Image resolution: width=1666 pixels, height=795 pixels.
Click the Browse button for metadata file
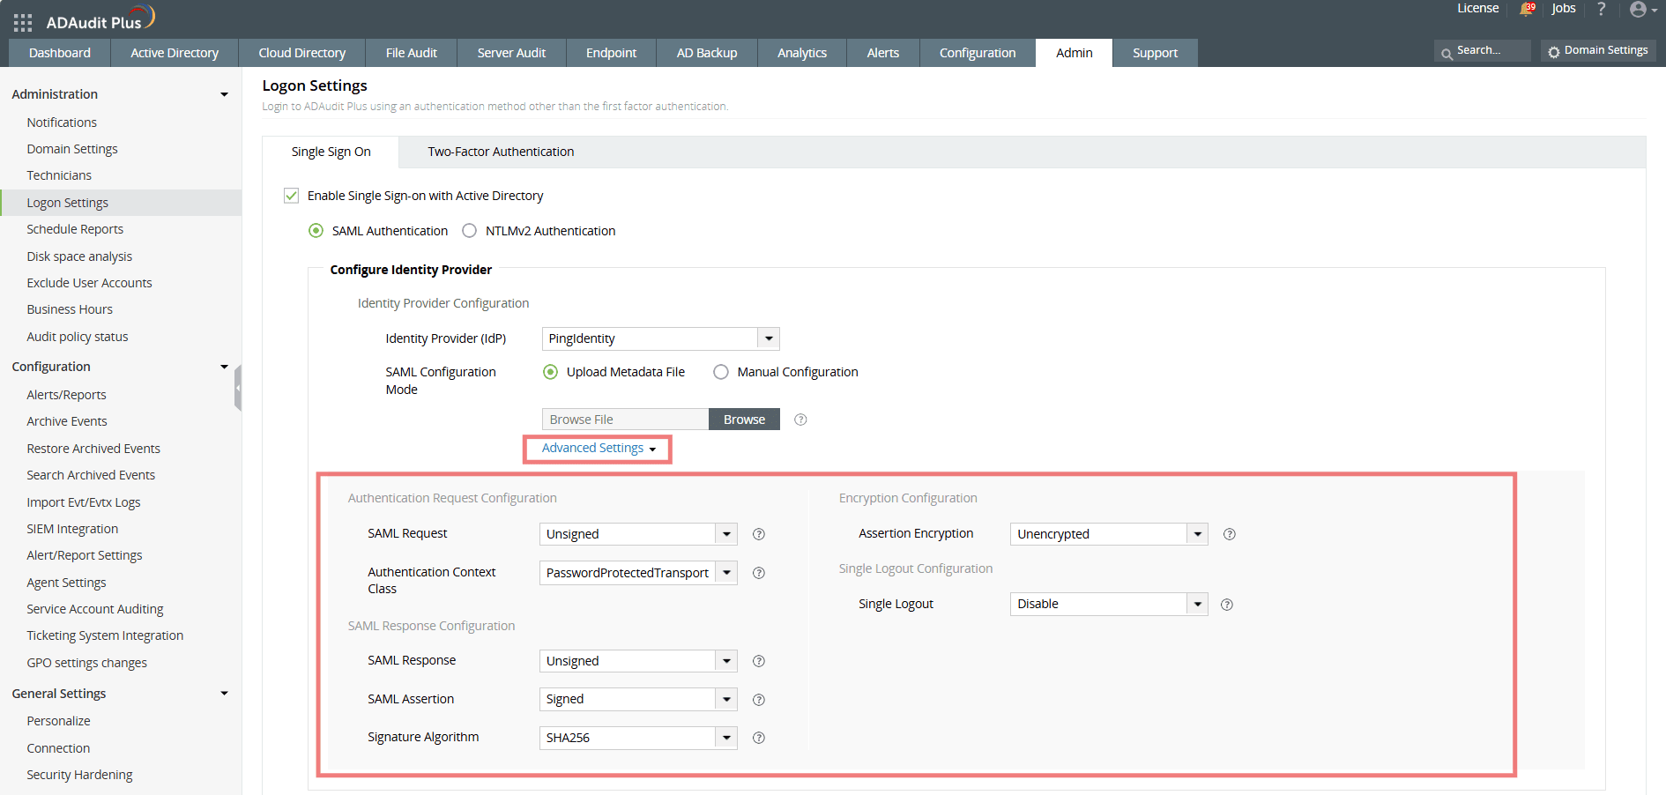pyautogui.click(x=743, y=419)
